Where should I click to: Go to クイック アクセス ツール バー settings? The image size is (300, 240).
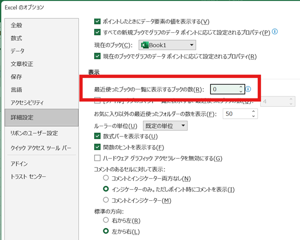pos(41,148)
